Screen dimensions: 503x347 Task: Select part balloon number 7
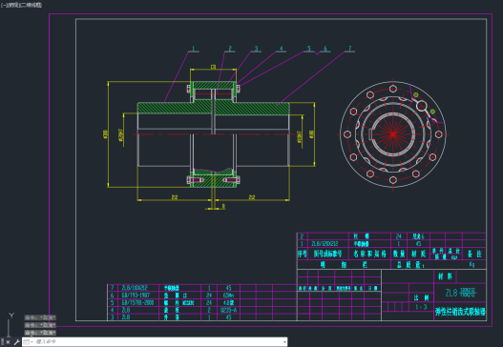point(349,49)
